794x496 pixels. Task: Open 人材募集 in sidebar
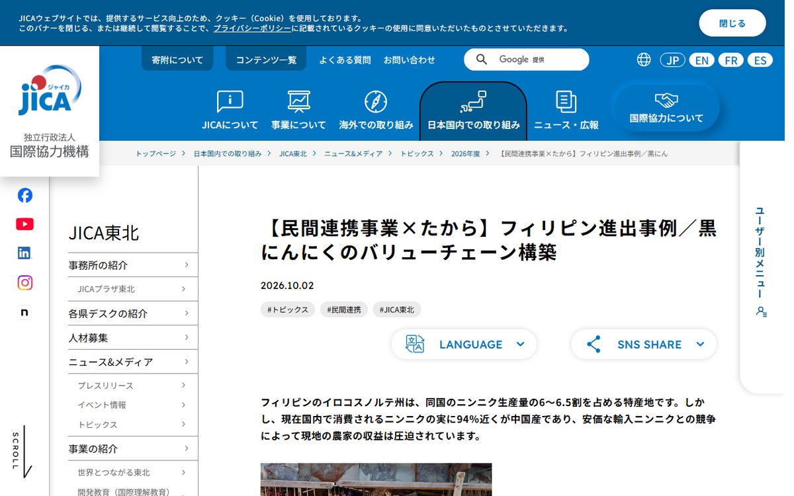[133, 337]
